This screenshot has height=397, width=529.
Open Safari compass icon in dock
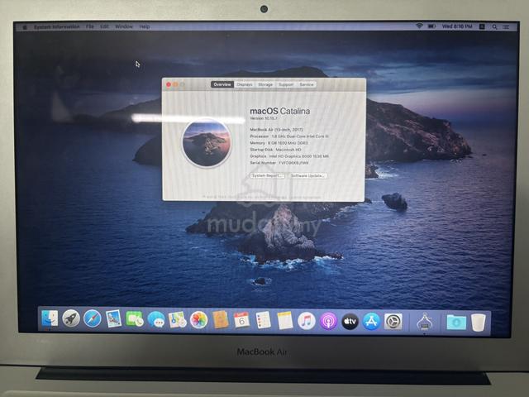tap(92, 319)
